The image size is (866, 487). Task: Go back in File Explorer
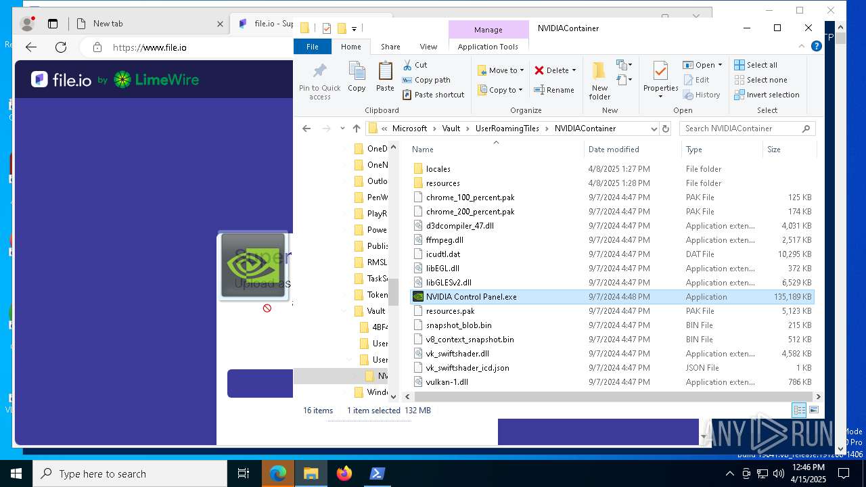306,129
